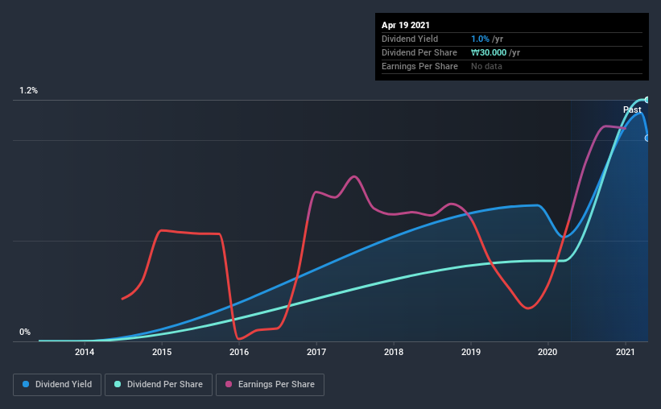
Task: Click the Apr 19 2021 tooltip date
Action: tap(406, 25)
